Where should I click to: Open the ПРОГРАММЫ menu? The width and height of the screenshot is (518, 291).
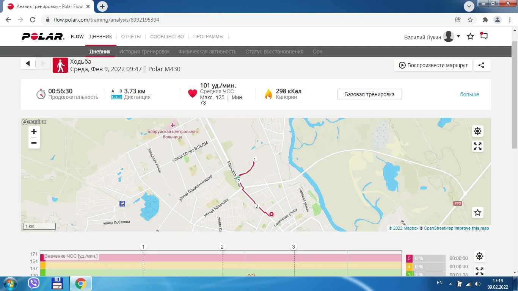[x=208, y=37]
